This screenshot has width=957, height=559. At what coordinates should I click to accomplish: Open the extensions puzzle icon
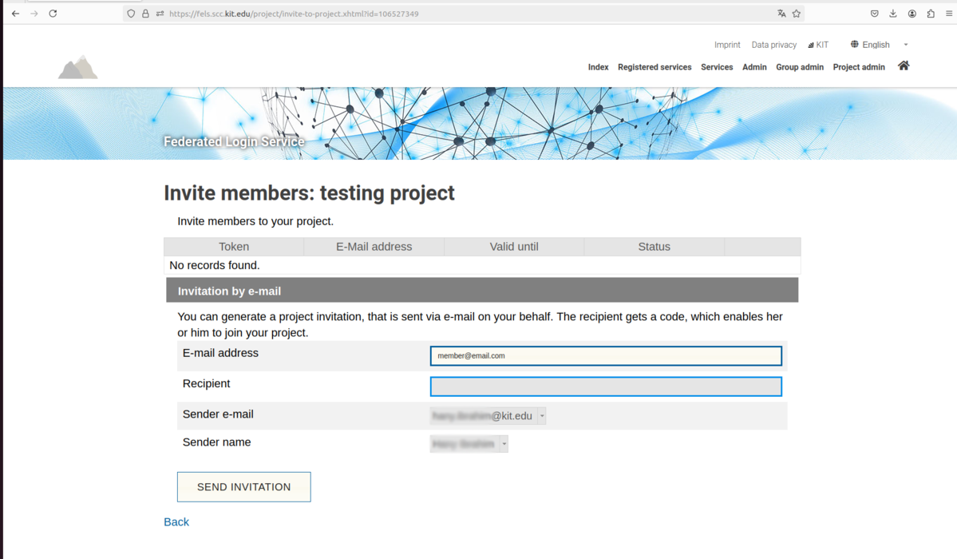point(931,14)
